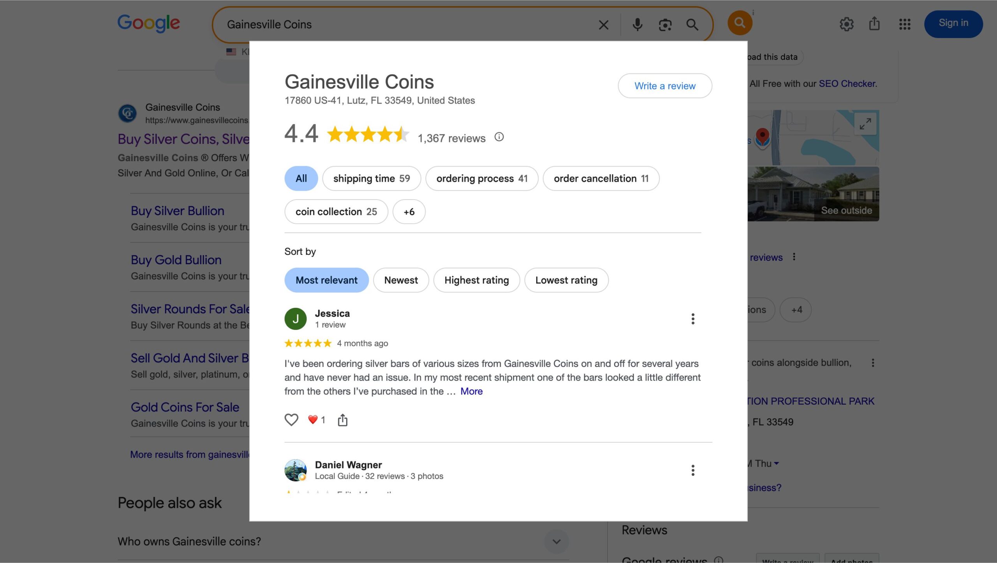Click the magnifier search icon in search box
The width and height of the screenshot is (997, 563).
(692, 25)
